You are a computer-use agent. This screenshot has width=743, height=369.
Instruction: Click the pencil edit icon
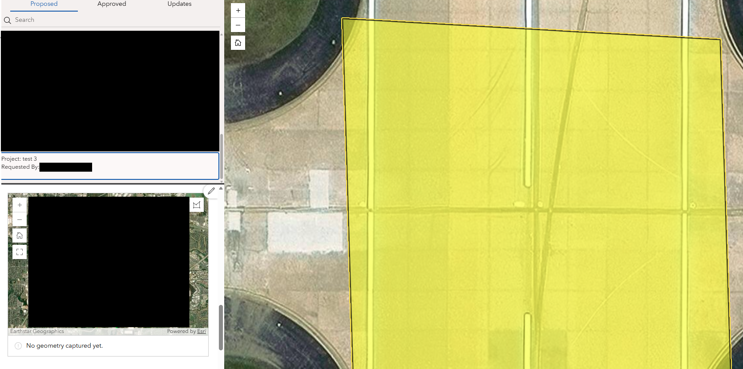[x=211, y=191]
